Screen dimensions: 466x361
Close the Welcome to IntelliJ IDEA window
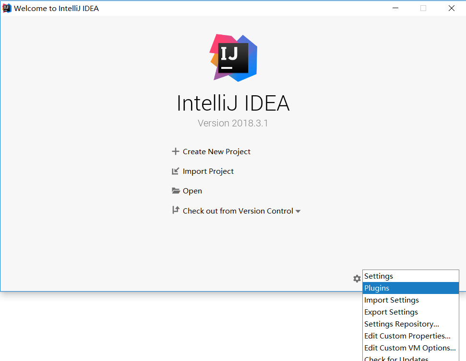[452, 8]
